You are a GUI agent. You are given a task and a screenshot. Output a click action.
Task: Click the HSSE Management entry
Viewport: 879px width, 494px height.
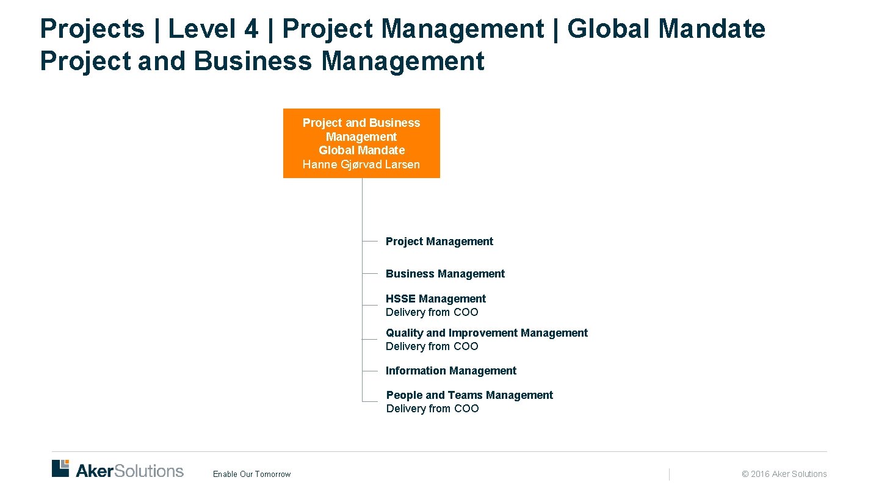[435, 299]
